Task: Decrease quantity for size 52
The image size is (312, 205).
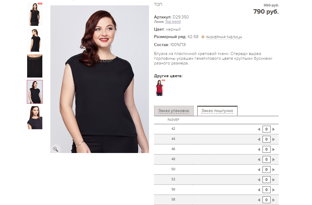Action: (x=259, y=180)
